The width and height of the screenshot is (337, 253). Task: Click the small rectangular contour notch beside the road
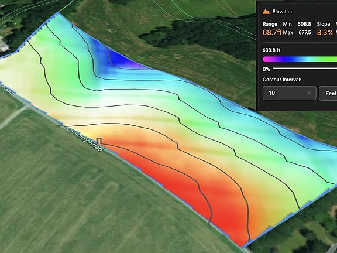coord(99,141)
